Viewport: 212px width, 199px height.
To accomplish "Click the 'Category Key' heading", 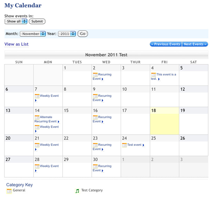I will [x=19, y=185].
